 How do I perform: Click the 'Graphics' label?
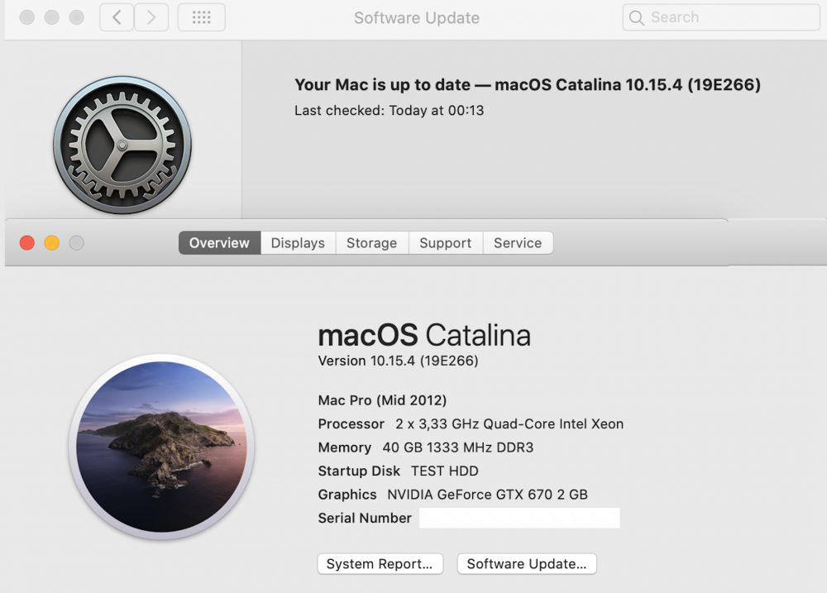coord(347,495)
